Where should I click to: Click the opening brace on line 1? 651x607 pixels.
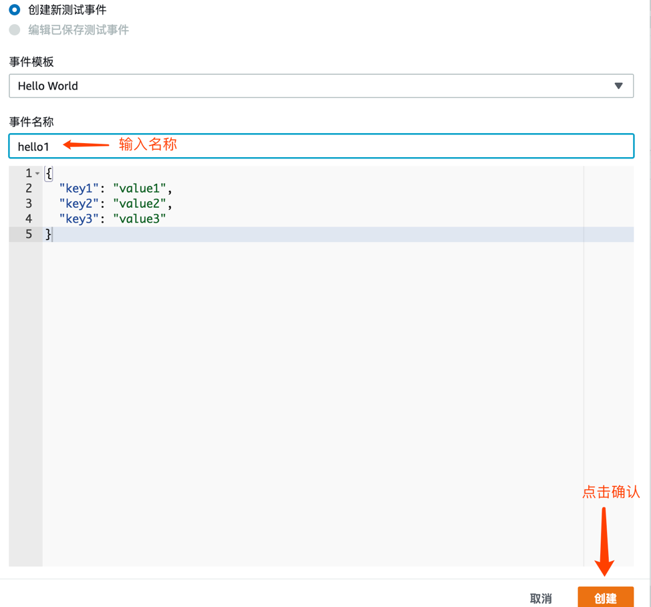49,173
